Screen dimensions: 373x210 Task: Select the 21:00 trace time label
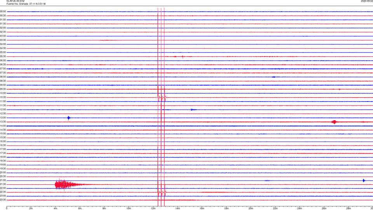pyautogui.click(x=3, y=180)
